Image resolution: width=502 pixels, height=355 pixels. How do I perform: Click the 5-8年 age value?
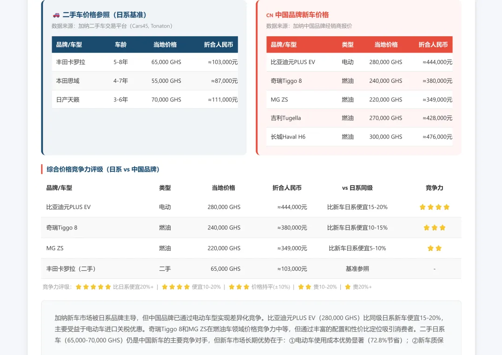click(x=121, y=62)
